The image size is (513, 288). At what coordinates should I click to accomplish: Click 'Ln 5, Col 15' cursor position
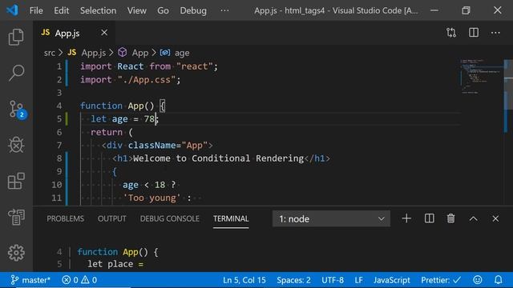pyautogui.click(x=244, y=280)
